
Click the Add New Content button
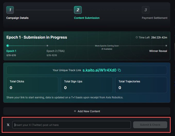(x=87, y=111)
